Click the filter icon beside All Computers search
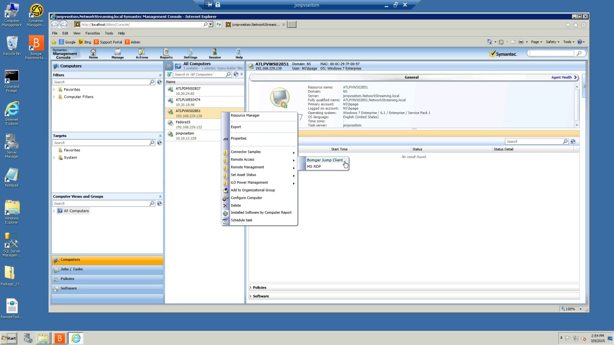Screen dimensions: 614x345 pyautogui.click(x=169, y=74)
